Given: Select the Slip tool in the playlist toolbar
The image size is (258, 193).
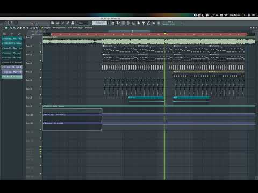Looking at the screenshot, I should (24, 28).
